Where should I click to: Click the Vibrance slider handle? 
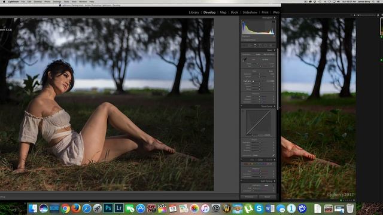coord(259,99)
